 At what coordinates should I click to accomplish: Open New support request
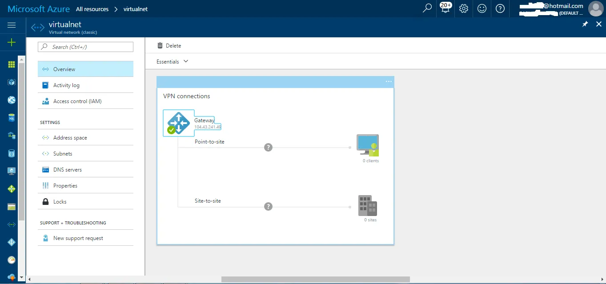pyautogui.click(x=85, y=238)
